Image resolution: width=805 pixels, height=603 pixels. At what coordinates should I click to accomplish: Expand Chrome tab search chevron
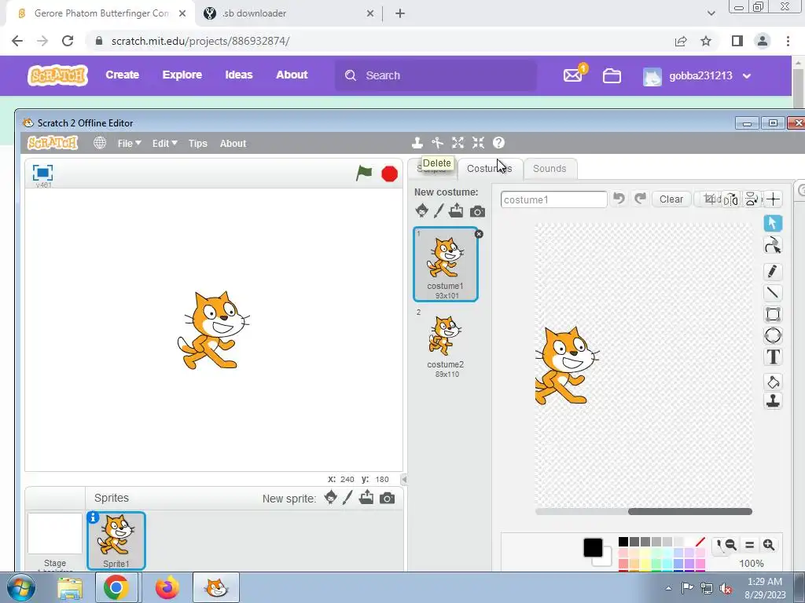[711, 13]
